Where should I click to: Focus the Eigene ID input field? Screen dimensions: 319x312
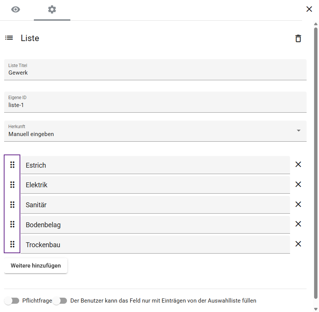coord(155,105)
